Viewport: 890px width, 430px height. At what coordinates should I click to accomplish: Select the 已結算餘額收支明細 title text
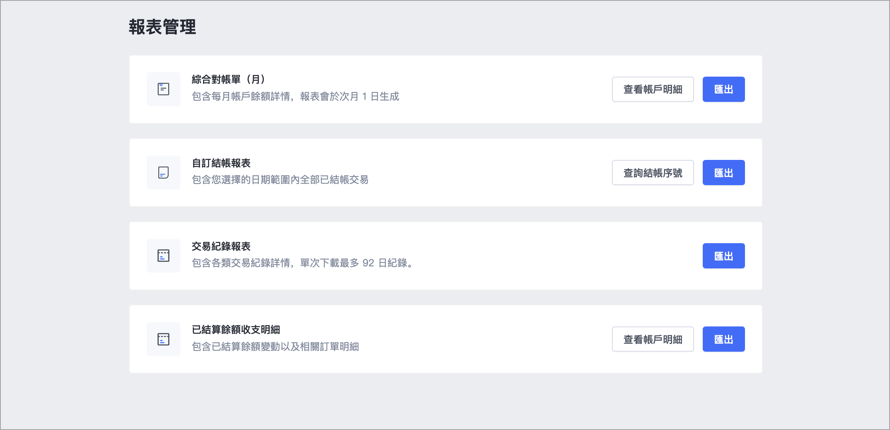pyautogui.click(x=236, y=329)
